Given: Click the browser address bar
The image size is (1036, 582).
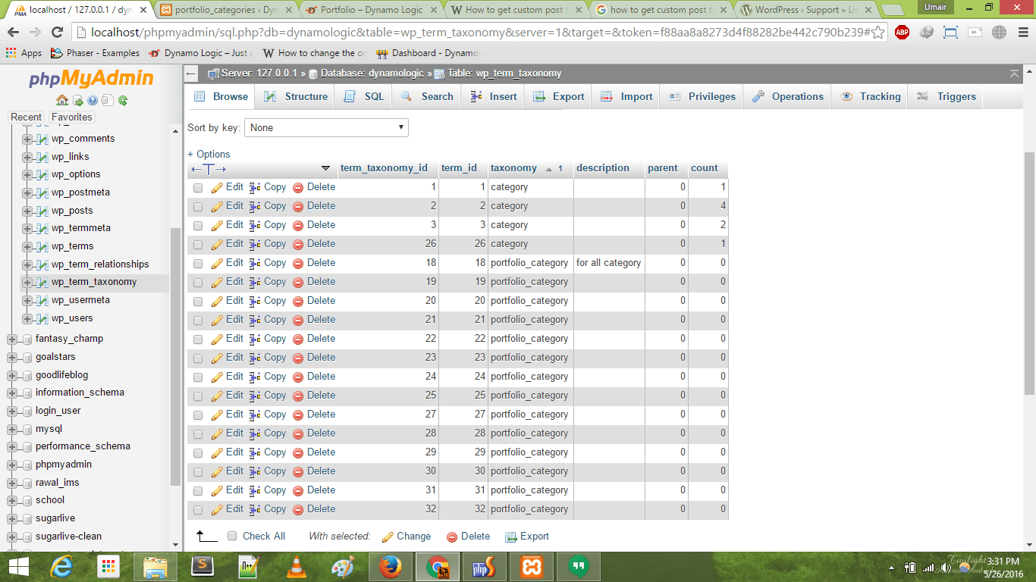Looking at the screenshot, I should (x=478, y=33).
